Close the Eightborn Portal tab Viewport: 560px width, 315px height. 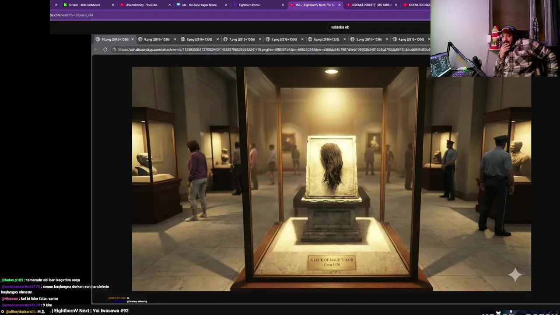(x=283, y=5)
